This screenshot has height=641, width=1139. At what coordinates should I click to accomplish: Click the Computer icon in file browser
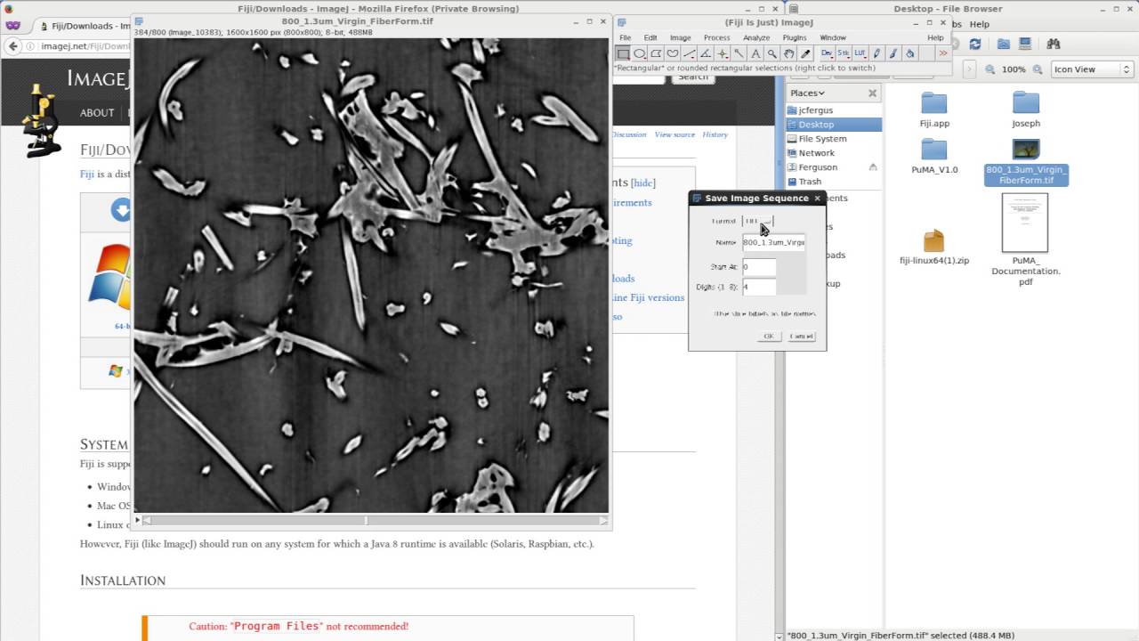[x=1025, y=44]
